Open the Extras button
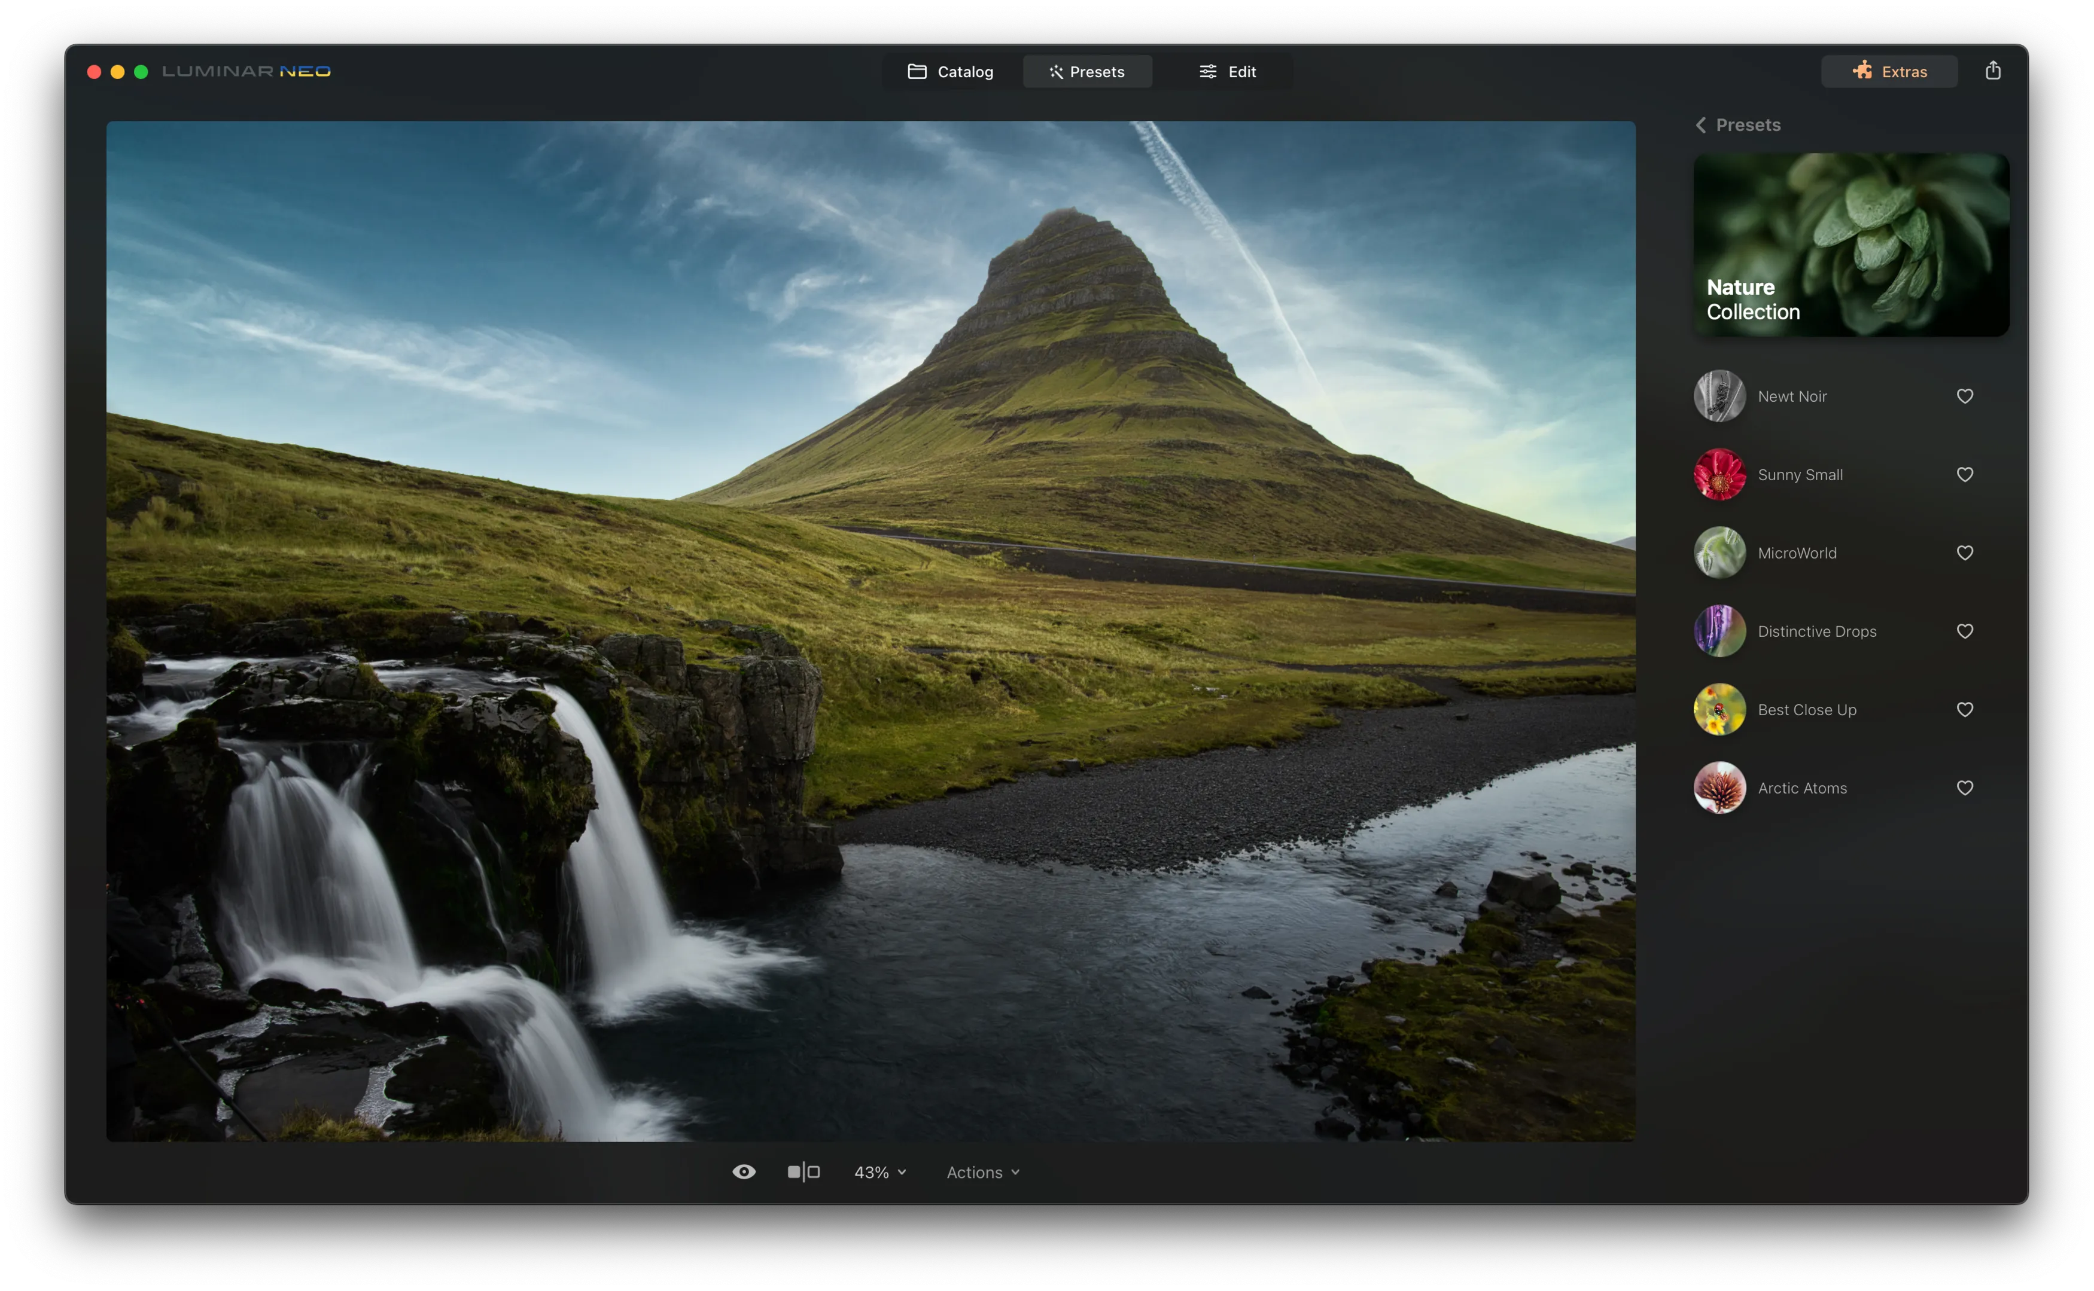Viewport: 2094px width, 1291px height. click(x=1889, y=72)
